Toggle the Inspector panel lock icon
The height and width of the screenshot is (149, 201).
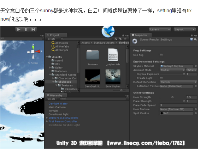[192, 35]
